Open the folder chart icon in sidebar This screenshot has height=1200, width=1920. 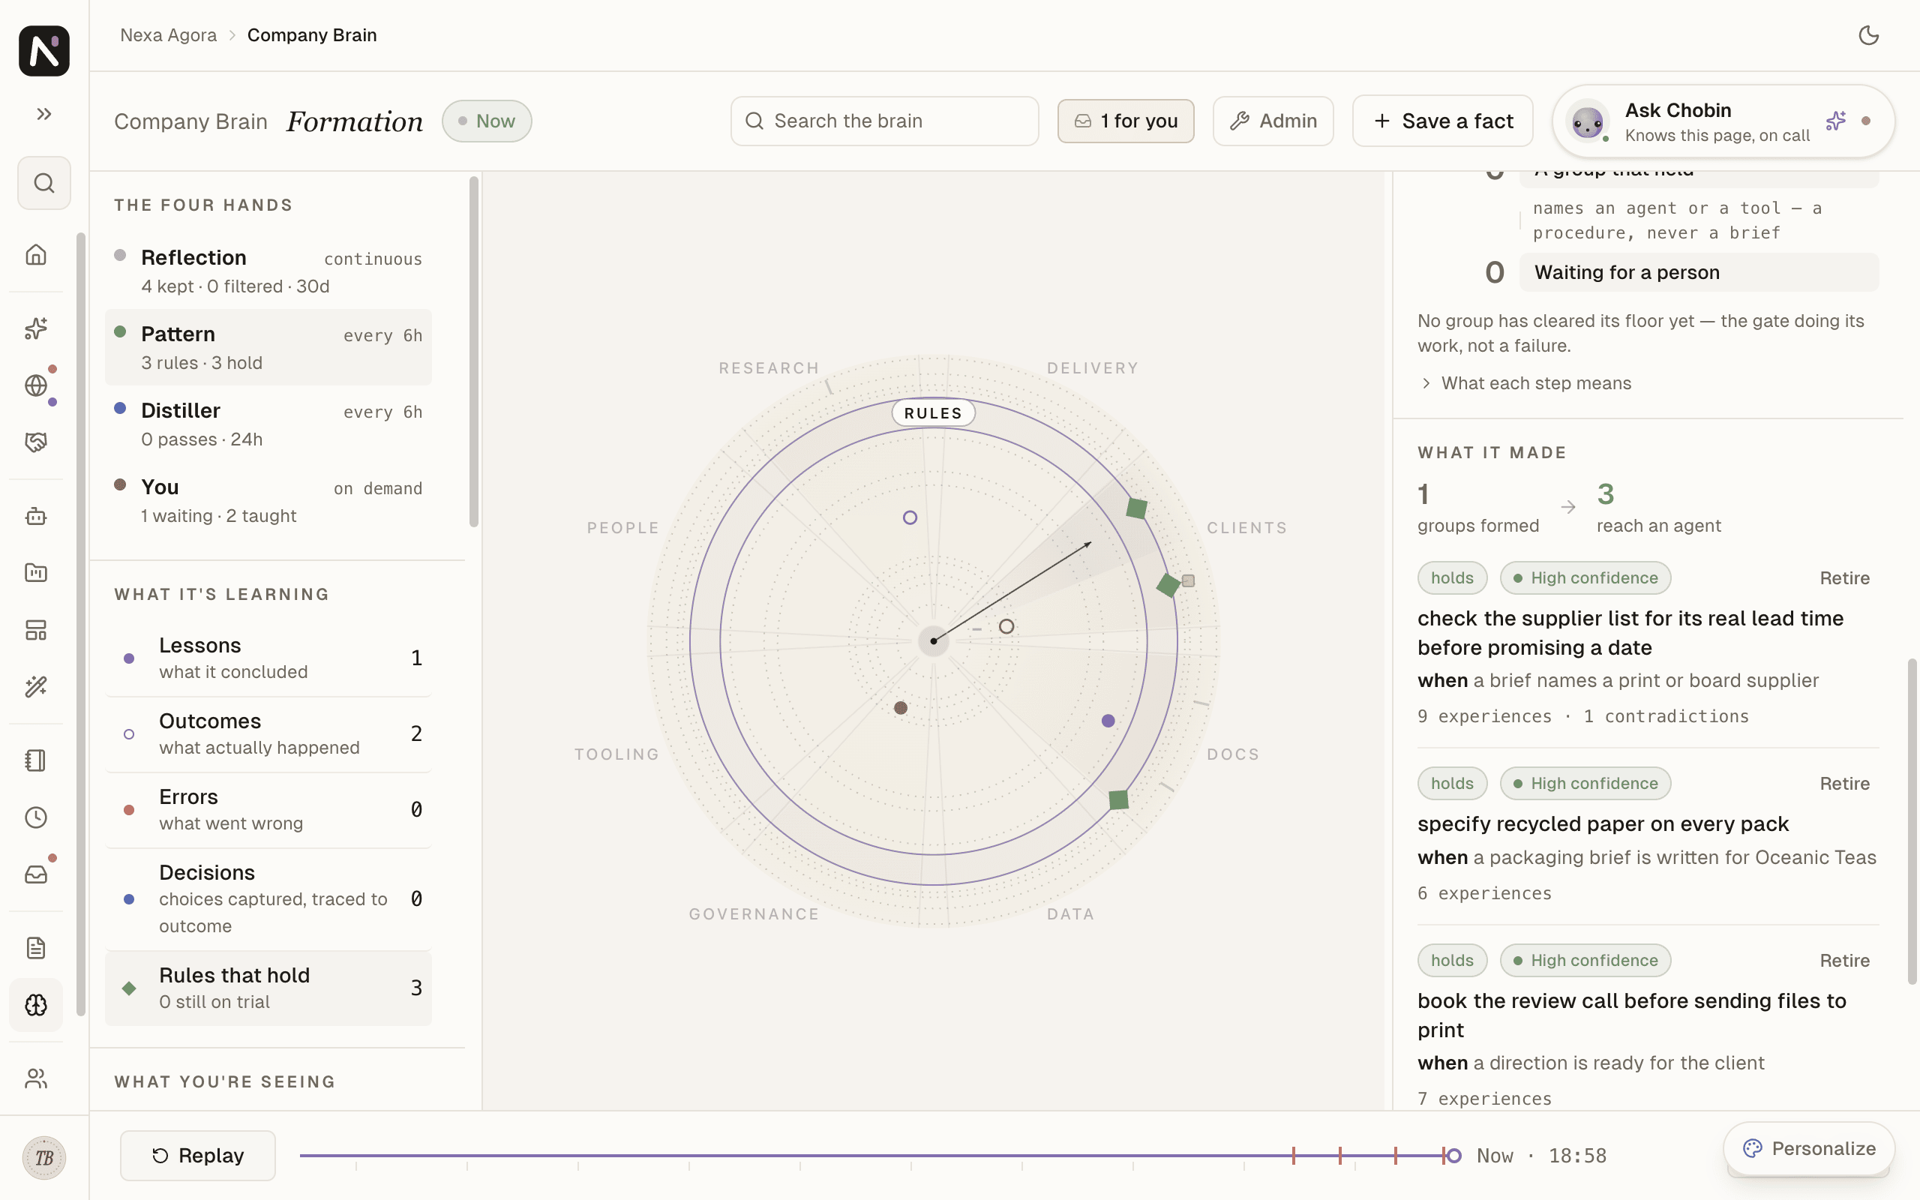click(x=36, y=573)
